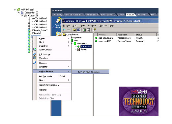Screen dimensions: 172x124
Task: Click the Datacenter building icon
Action: point(22,13)
